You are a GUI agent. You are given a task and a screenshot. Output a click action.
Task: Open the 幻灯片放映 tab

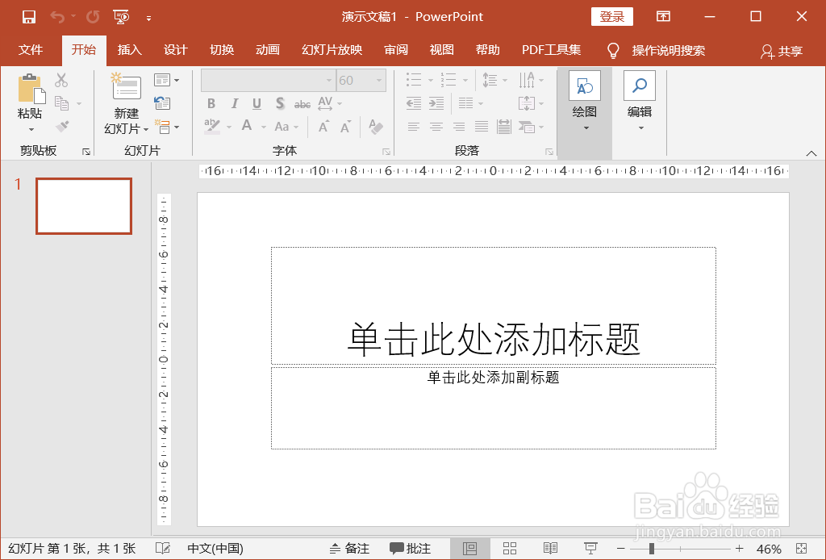tap(332, 50)
